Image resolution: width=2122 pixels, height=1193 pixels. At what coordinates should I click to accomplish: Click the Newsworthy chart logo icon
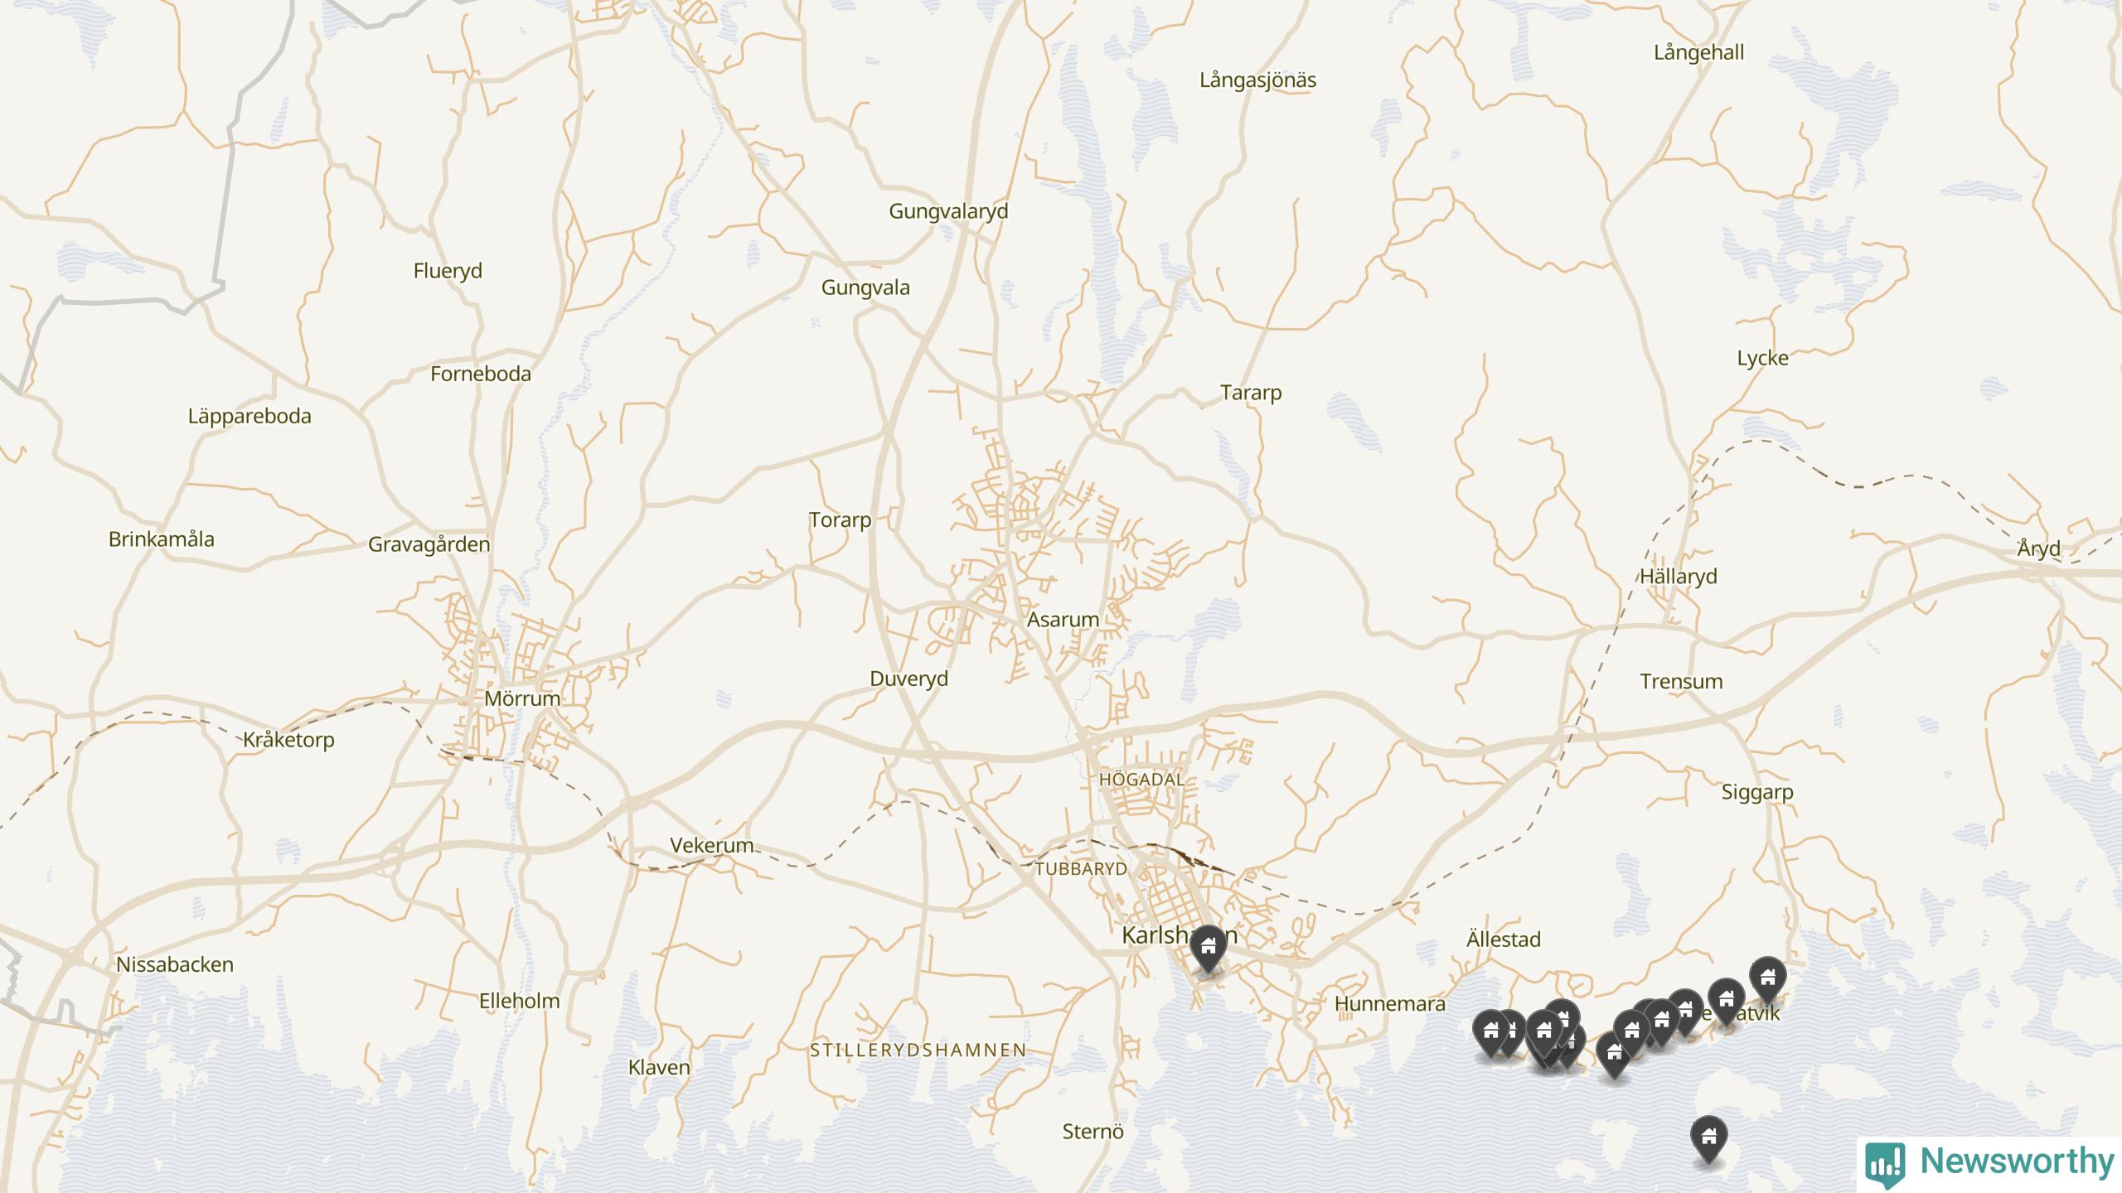(1885, 1164)
